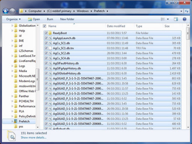Screen dimensions: 192x144
Task: Click the folder icon in address bar
Action: [21, 11]
